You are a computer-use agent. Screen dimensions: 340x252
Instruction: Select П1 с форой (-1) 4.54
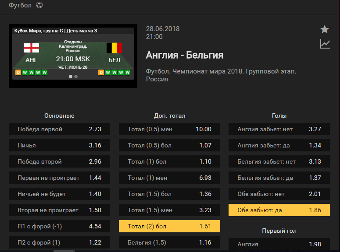[x=59, y=226]
